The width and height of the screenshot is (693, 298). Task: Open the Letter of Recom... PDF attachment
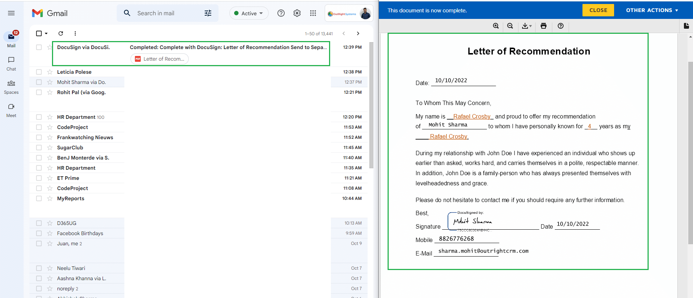[160, 59]
